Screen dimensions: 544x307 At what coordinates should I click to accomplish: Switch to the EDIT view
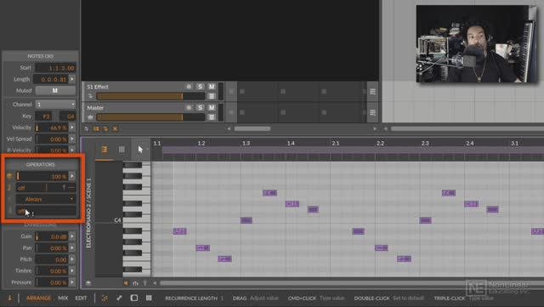point(82,298)
